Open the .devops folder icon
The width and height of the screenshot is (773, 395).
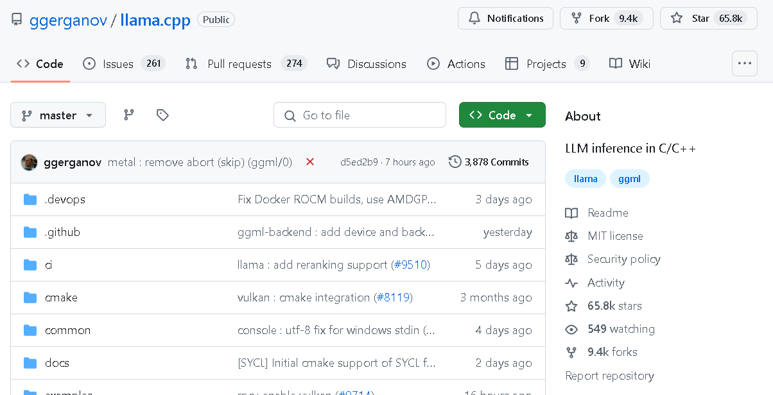(30, 199)
